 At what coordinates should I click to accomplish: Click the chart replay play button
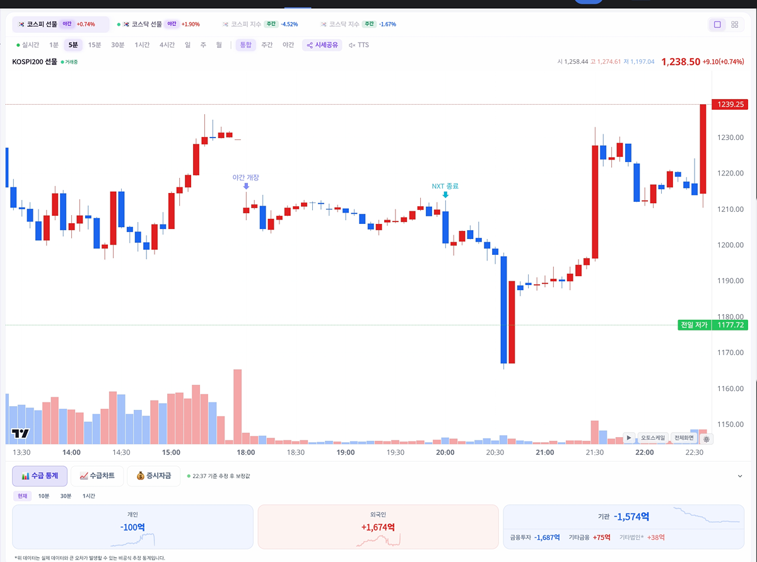coord(629,438)
